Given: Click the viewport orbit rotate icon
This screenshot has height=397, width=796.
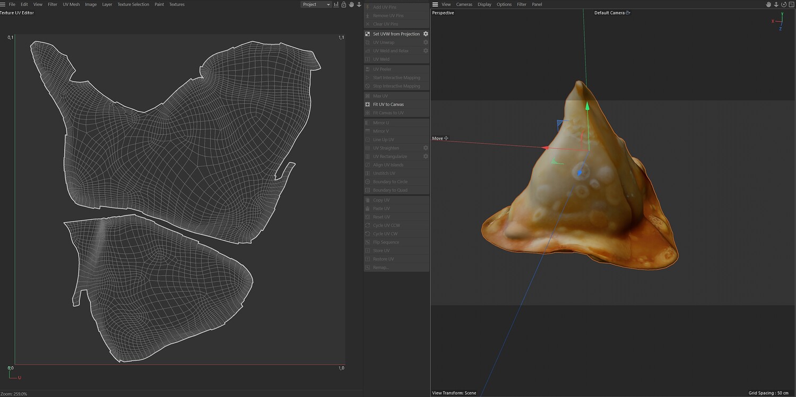Looking at the screenshot, I should 784,4.
